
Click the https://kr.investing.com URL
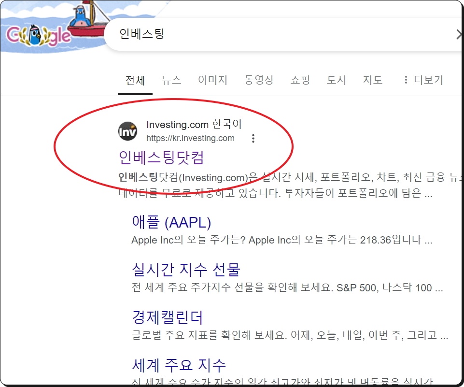(x=190, y=138)
